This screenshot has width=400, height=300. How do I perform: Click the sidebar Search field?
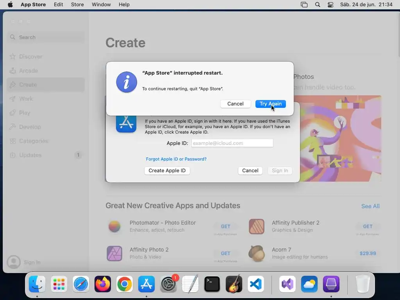[46, 37]
